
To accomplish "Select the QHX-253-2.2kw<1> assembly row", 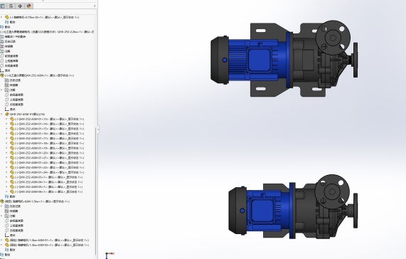I will [x=47, y=32].
